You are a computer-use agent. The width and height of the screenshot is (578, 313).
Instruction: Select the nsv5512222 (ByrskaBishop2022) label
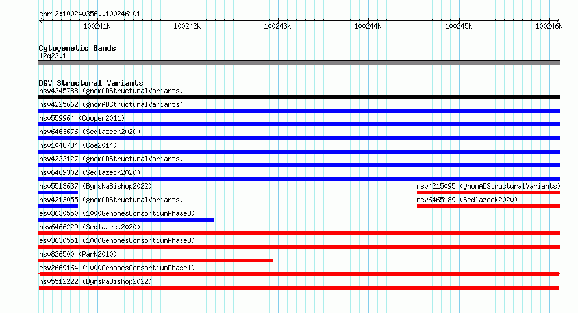(95, 281)
